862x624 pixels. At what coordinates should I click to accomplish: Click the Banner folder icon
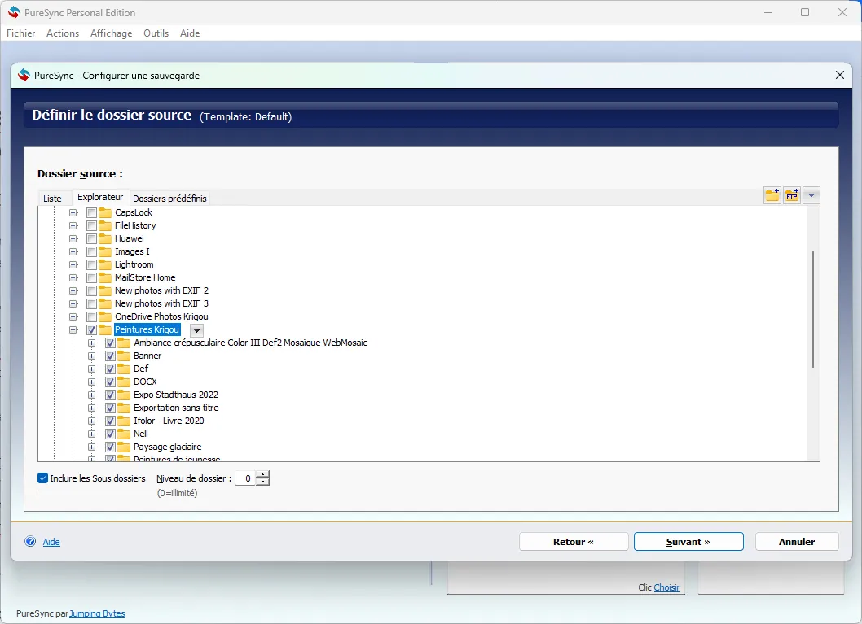(124, 356)
